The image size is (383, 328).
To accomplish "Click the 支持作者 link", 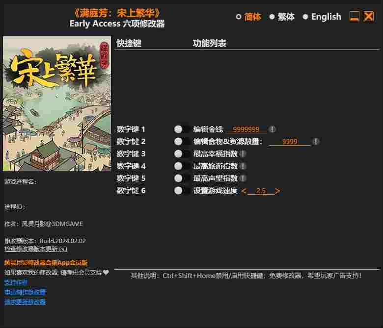I will 16,282.
